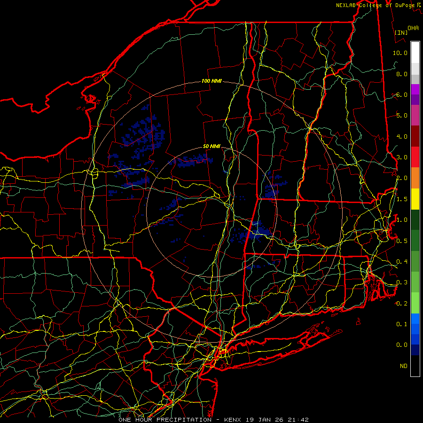The width and height of the screenshot is (423, 423).
Task: Click the 8.0 legend value
Action: 402,74
